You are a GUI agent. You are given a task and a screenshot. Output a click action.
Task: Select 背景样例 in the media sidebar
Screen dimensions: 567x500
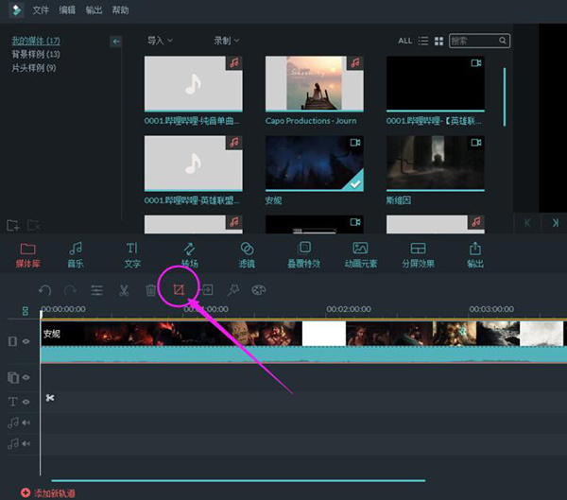click(x=33, y=55)
